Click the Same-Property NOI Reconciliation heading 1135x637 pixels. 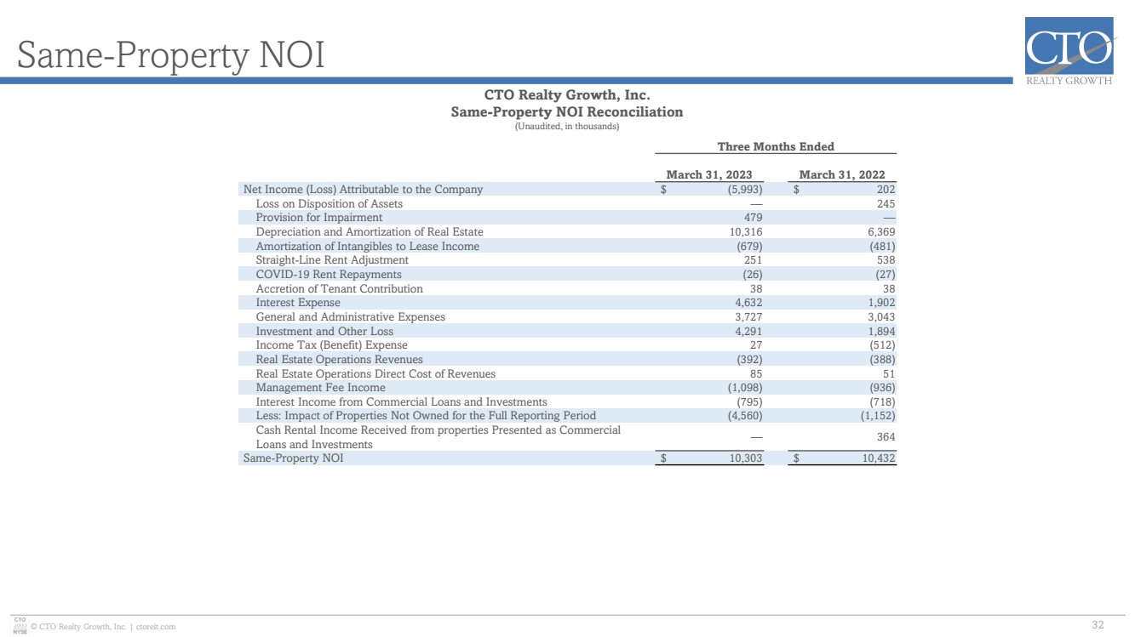click(x=566, y=111)
